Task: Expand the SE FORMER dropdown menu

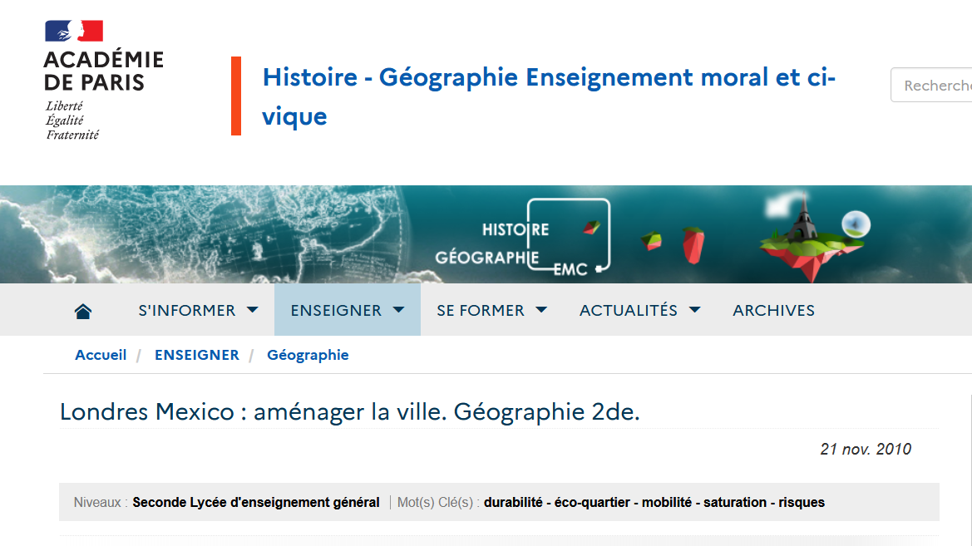Action: (491, 310)
